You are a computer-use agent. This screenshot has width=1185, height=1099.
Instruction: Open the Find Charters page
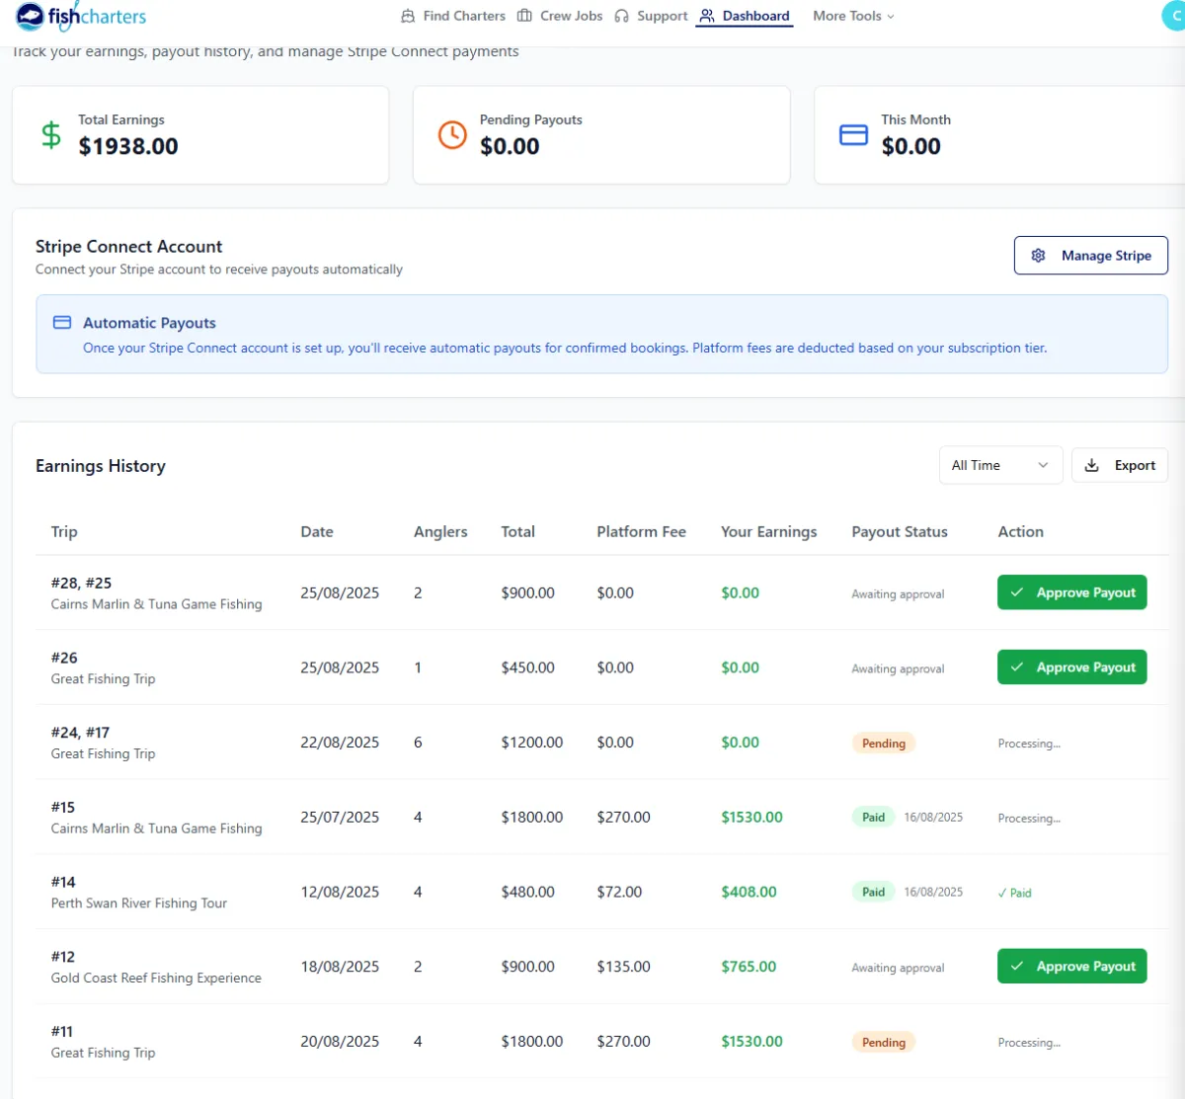(453, 16)
